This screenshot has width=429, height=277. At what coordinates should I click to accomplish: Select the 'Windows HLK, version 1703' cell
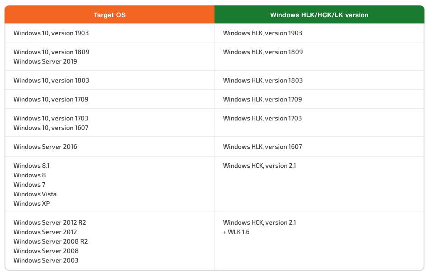click(x=319, y=123)
